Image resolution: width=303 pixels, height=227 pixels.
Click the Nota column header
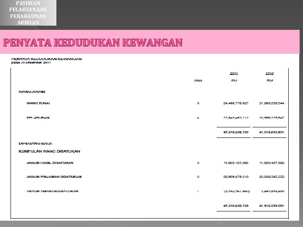(198, 80)
